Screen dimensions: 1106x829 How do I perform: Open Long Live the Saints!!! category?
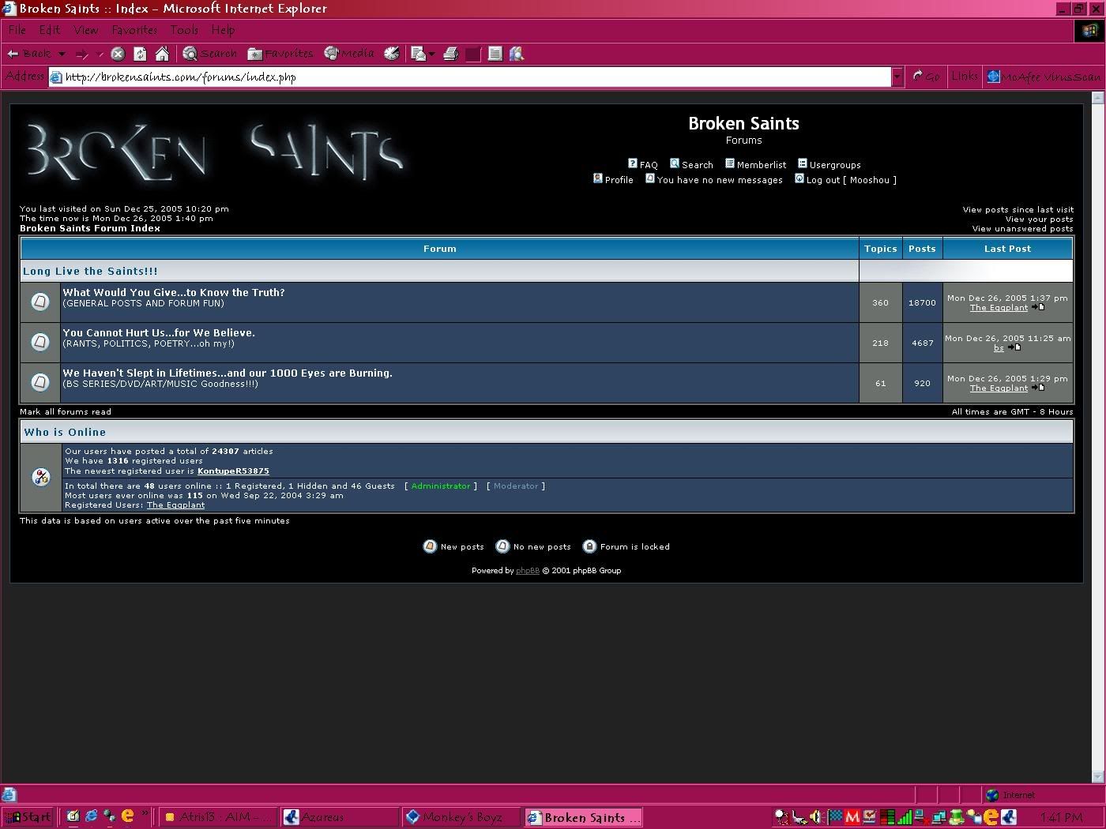(90, 271)
